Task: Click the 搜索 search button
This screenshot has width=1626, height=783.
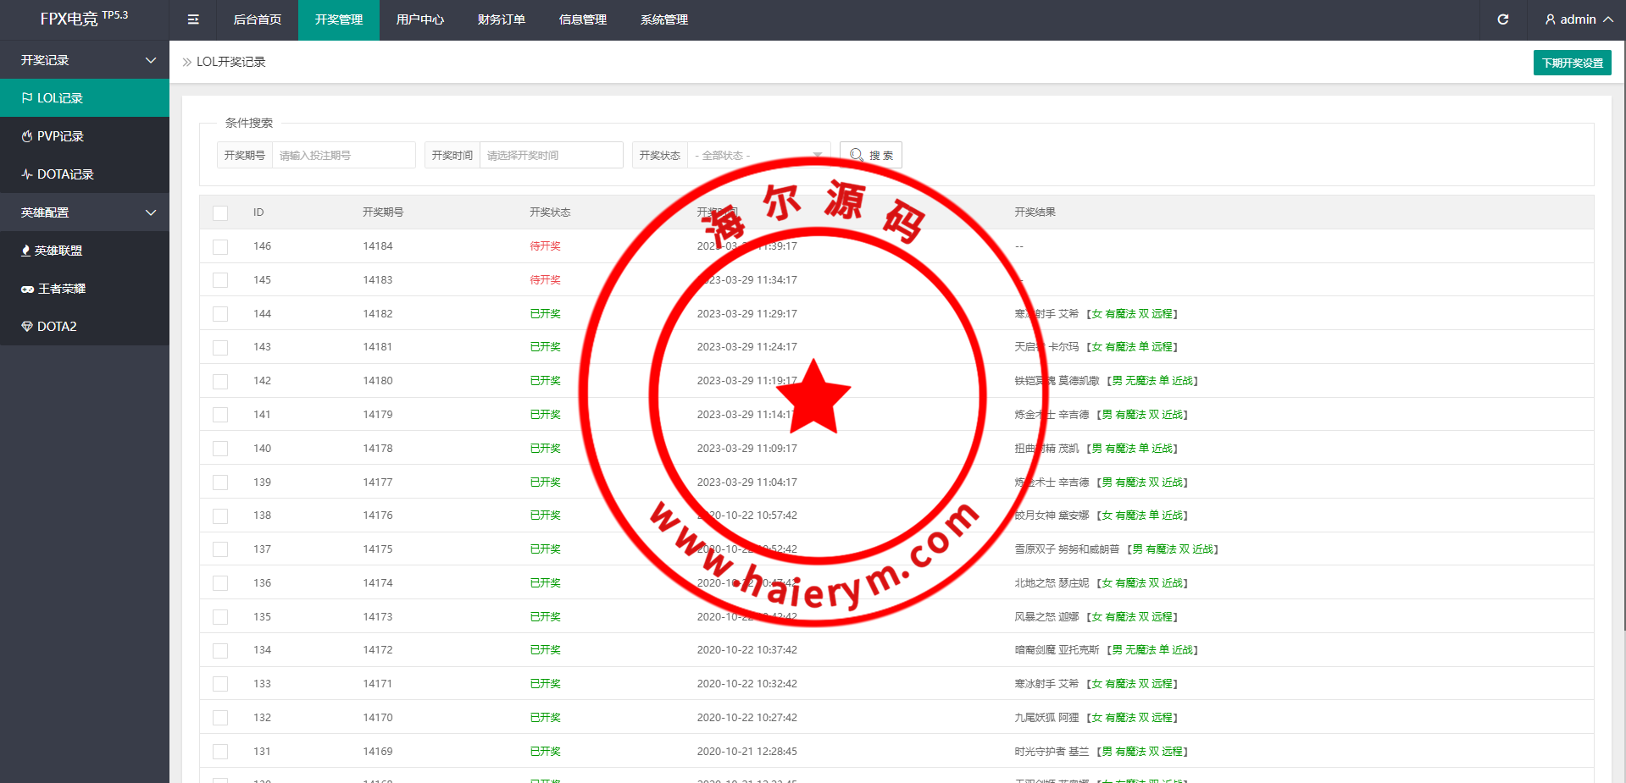Action: [871, 155]
